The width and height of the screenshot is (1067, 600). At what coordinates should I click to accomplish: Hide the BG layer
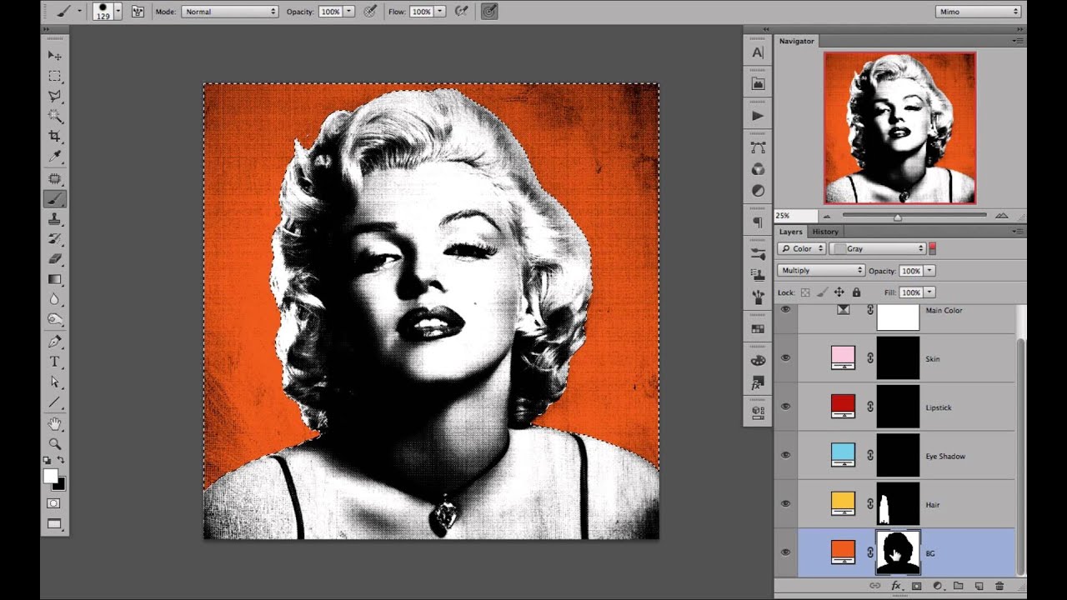[785, 552]
